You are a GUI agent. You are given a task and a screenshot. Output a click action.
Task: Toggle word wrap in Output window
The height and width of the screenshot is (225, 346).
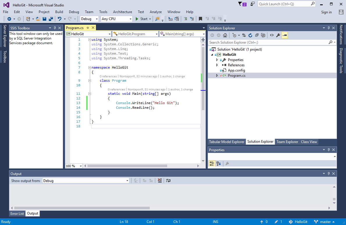coord(168,181)
